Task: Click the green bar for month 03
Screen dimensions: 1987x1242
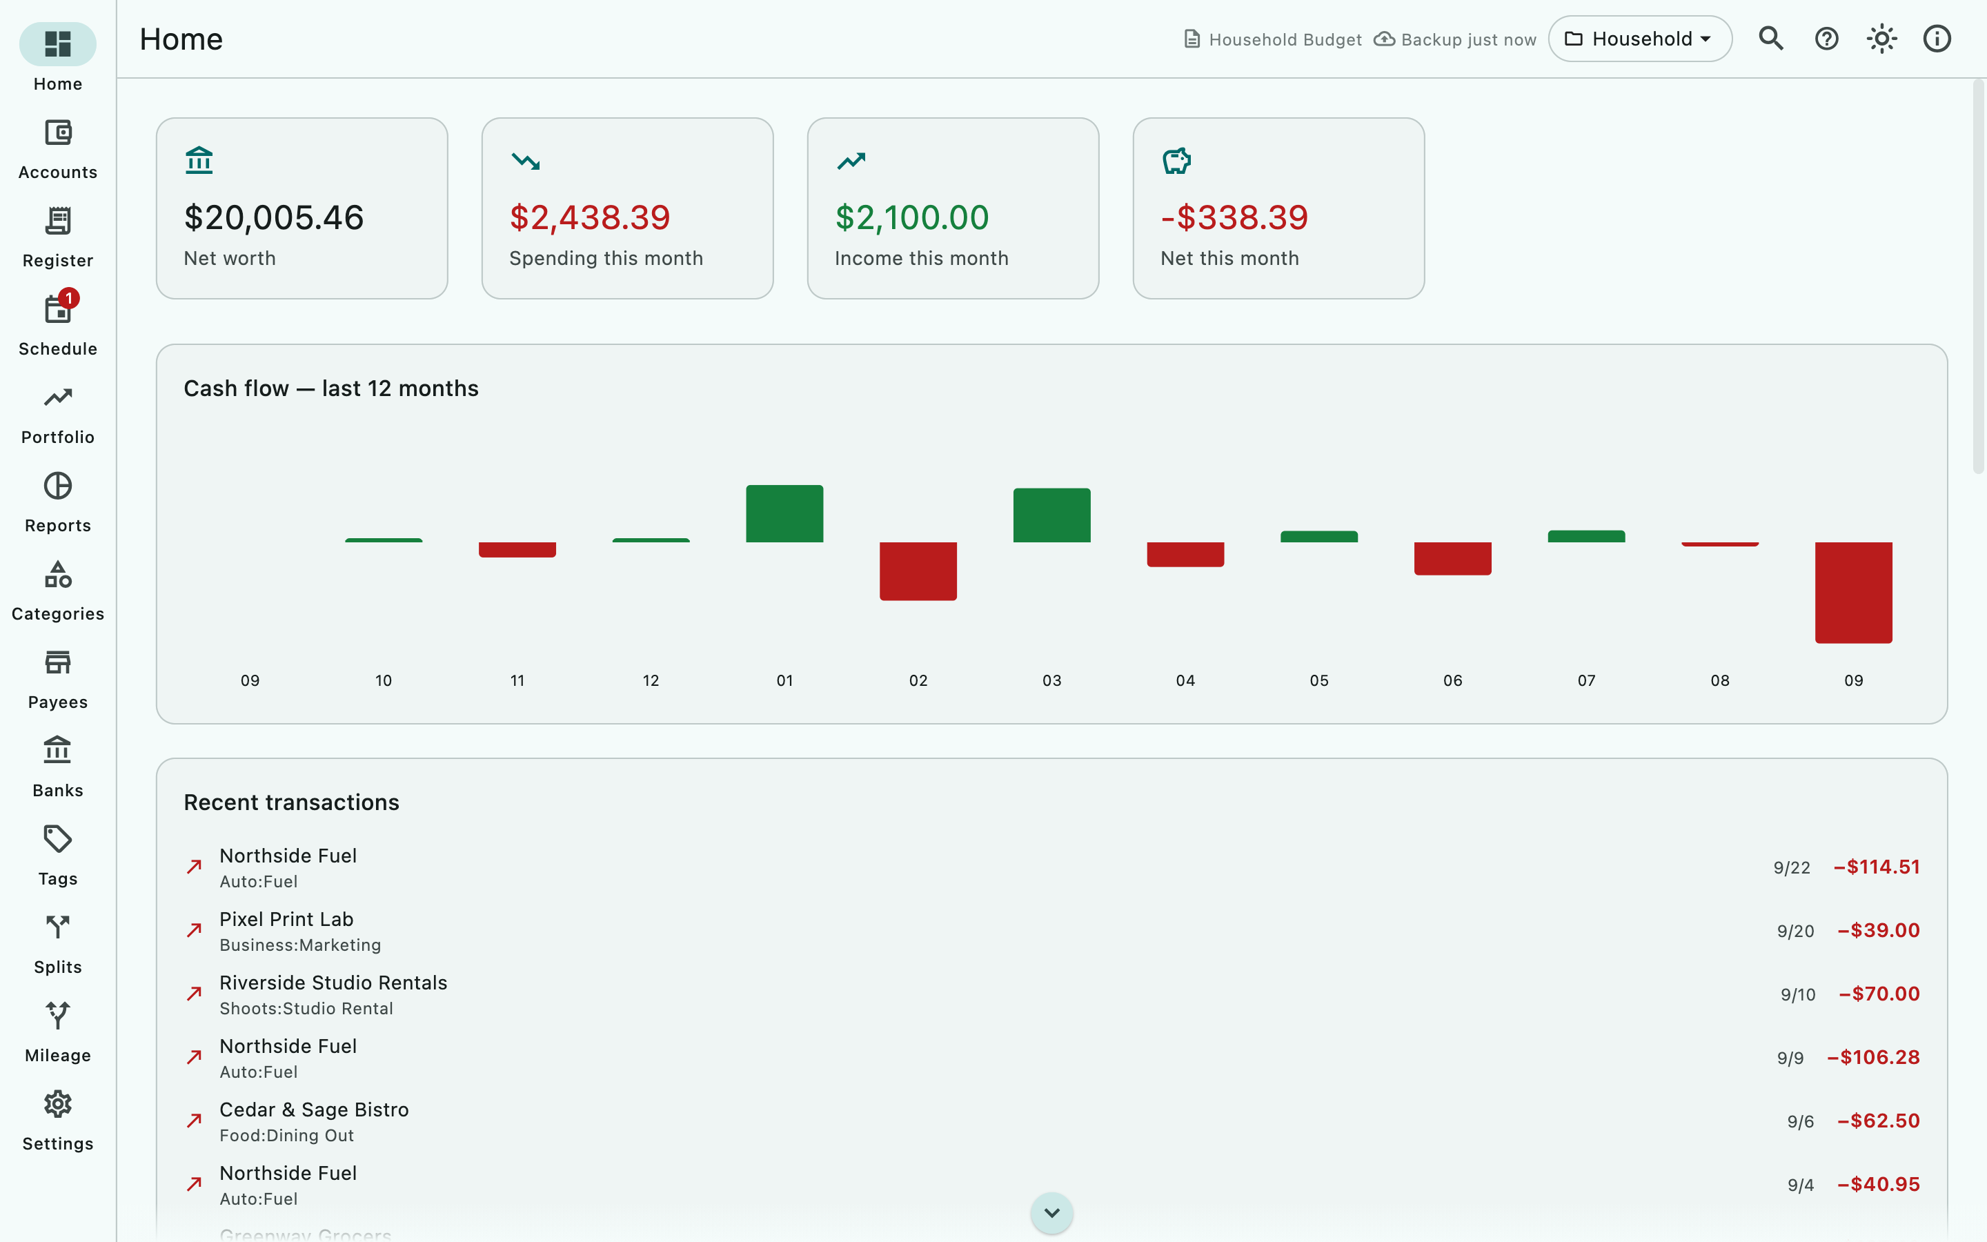Action: pos(1051,515)
